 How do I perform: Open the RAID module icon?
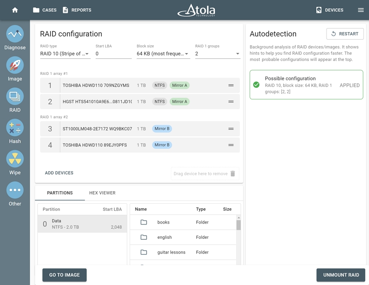point(15,97)
